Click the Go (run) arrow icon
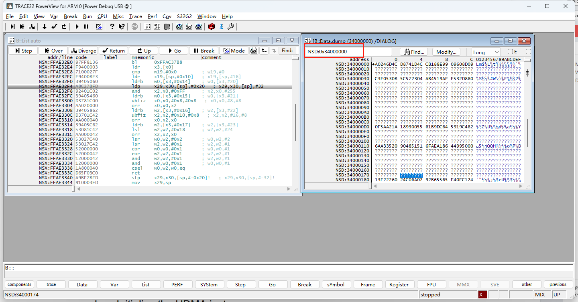 [x=77, y=26]
